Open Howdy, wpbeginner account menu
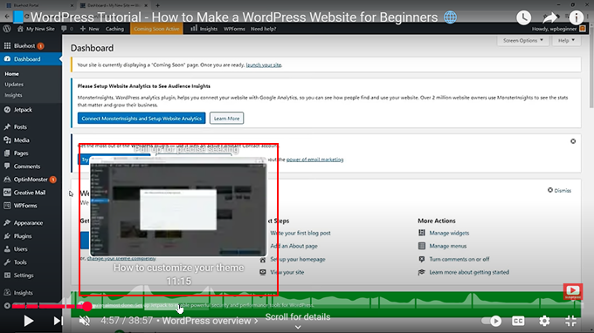The image size is (594, 333). pos(558,29)
